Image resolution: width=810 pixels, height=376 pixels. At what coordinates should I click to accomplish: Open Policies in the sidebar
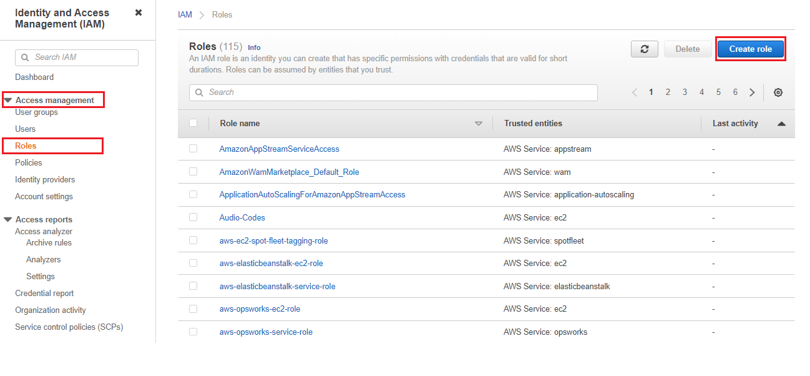(x=29, y=163)
